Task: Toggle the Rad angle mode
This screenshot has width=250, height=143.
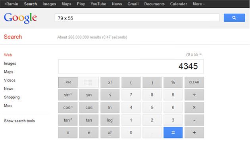Action: click(68, 82)
